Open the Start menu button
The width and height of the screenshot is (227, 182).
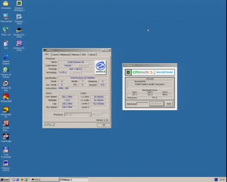click(x=5, y=180)
